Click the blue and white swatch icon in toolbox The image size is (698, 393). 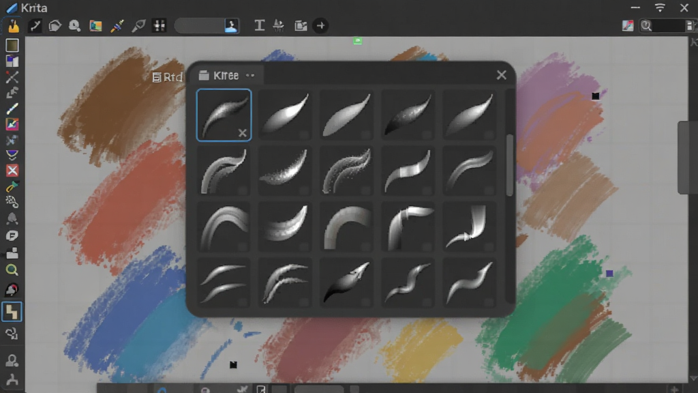pos(12,61)
